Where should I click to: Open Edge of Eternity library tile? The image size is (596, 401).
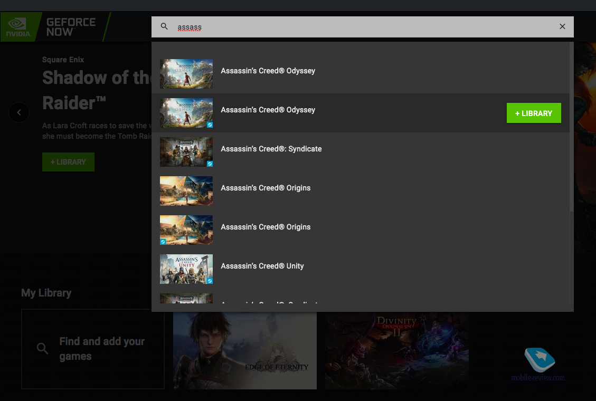[x=245, y=350]
